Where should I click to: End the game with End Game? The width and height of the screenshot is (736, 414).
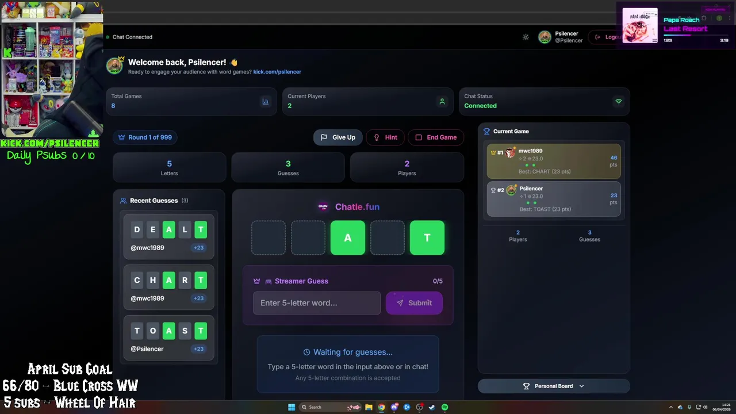pyautogui.click(x=436, y=137)
